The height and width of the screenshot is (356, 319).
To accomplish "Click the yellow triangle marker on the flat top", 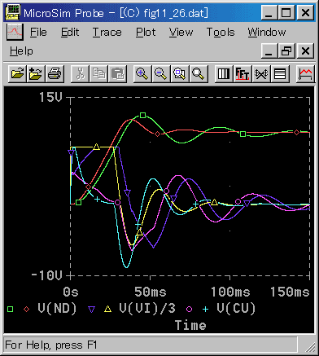I will (x=96, y=147).
